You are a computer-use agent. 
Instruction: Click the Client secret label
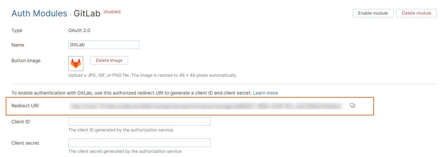[x=25, y=143]
